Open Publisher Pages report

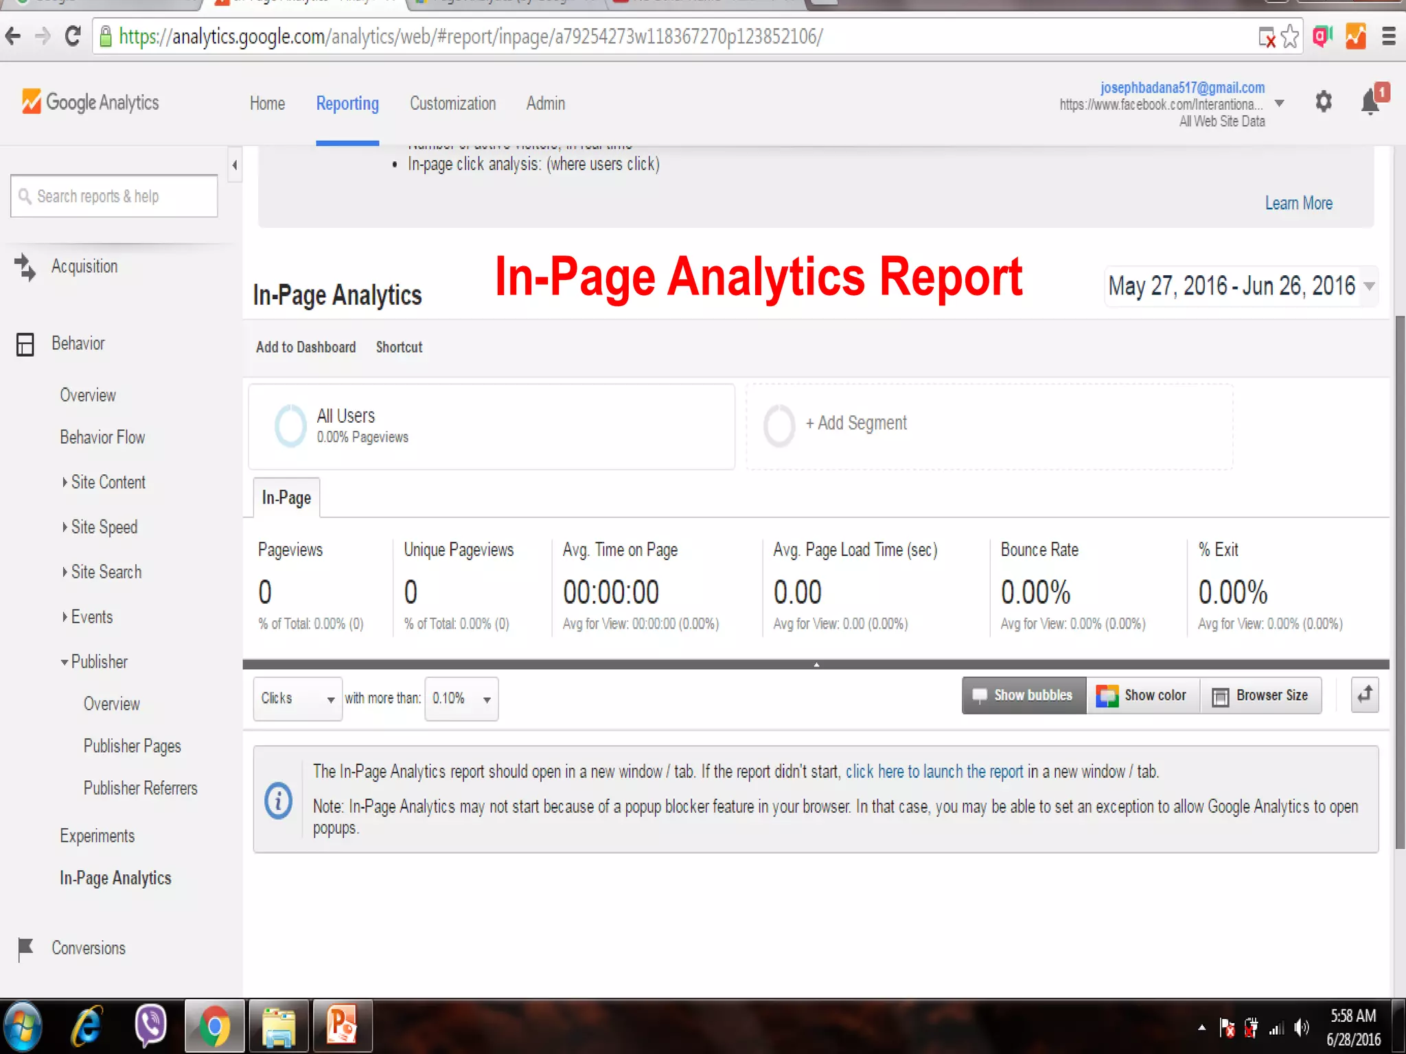pyautogui.click(x=132, y=747)
